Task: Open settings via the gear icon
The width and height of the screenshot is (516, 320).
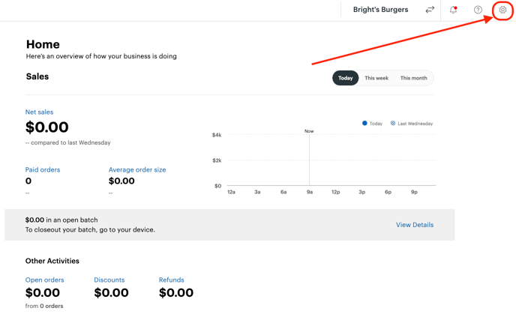Action: 502,10
